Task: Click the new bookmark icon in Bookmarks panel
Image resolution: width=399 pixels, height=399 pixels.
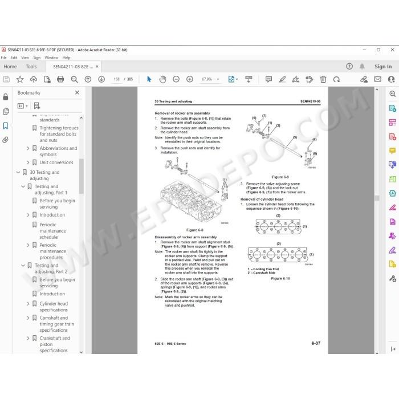Action: coord(37,105)
